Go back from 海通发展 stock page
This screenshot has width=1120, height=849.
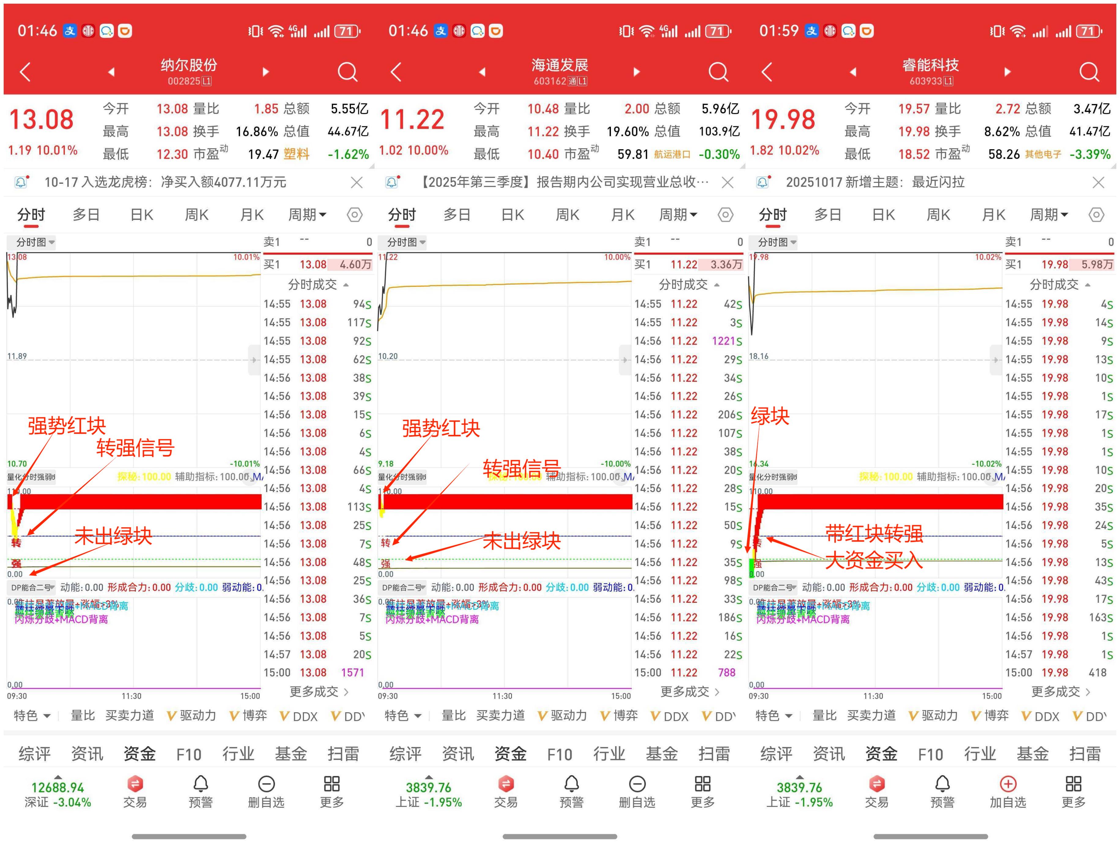[397, 72]
